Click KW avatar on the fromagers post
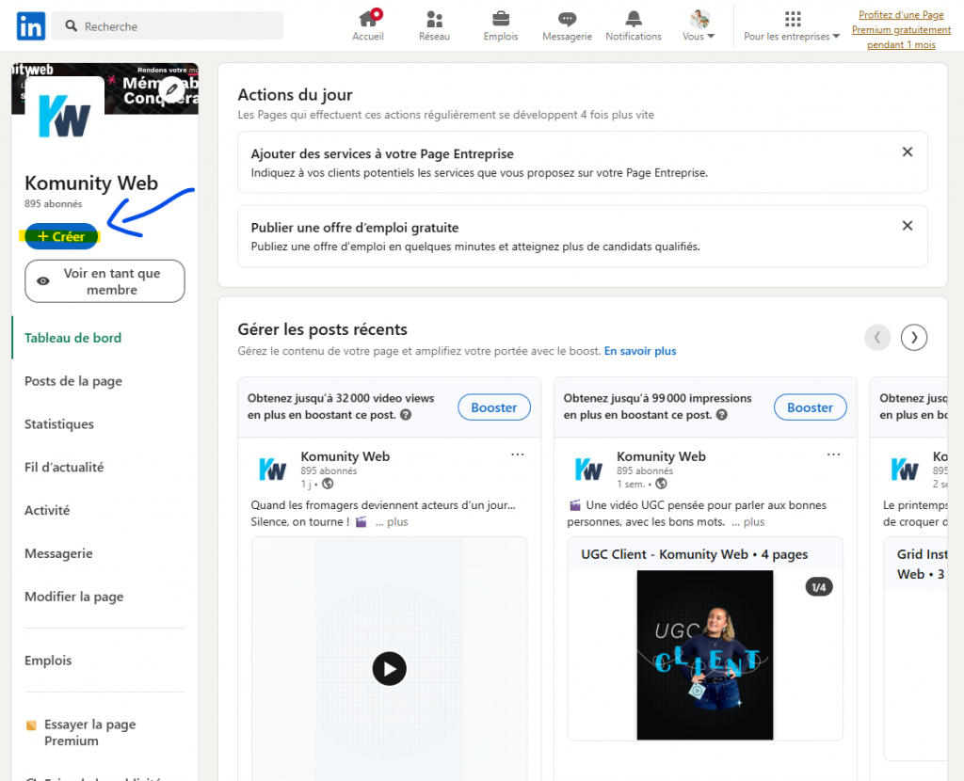Screen dimensions: 964x781 272,470
